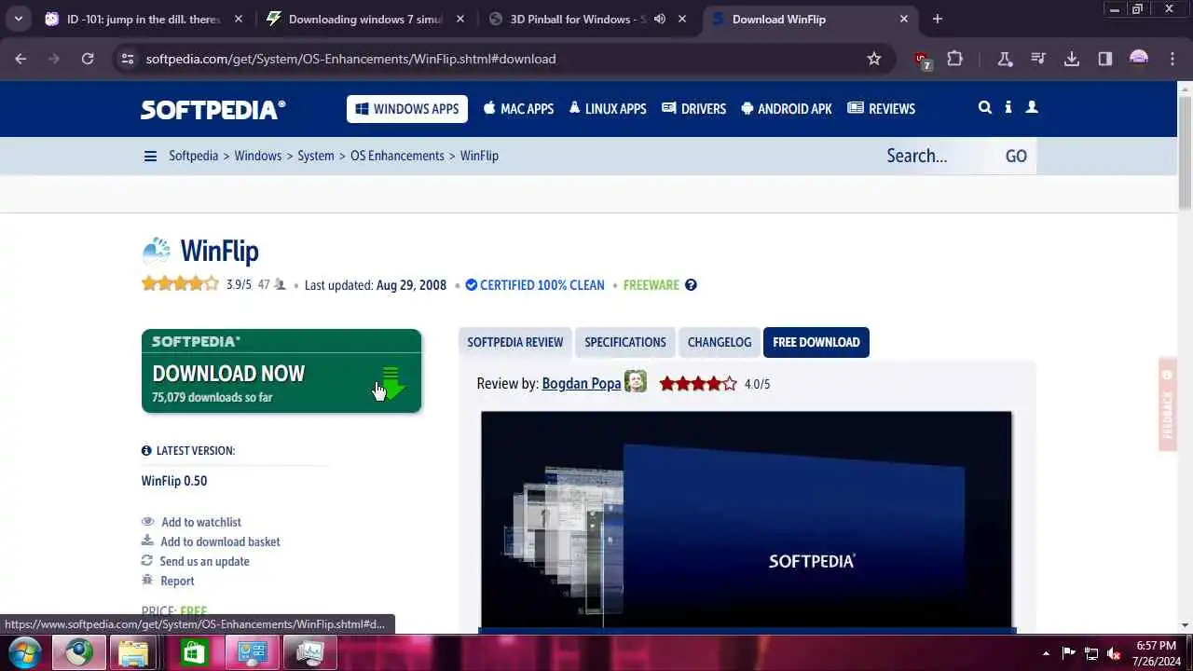Viewport: 1193px width, 671px height.
Task: Open the Softpedia Review tab
Action: click(x=515, y=342)
